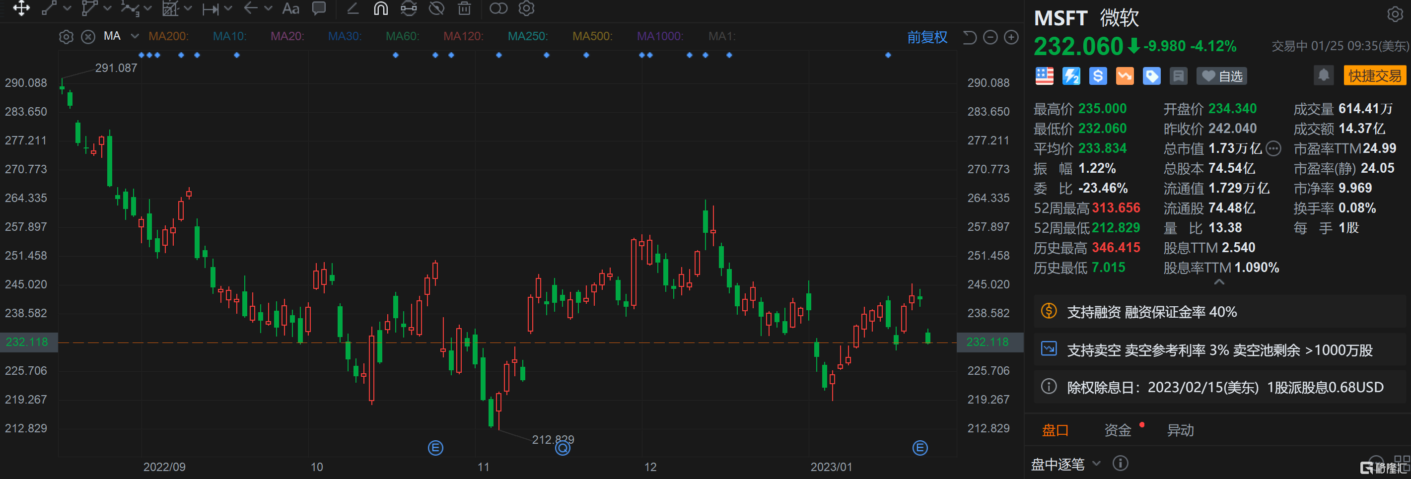Expand the grid tool options dropdown
Screen dimensions: 1411x479
pos(188,8)
